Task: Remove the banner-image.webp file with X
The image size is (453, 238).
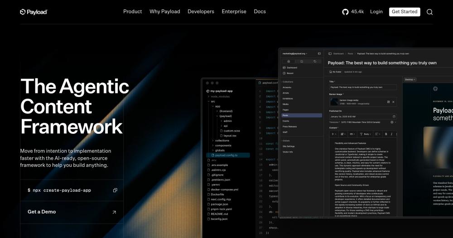Action: point(393,102)
